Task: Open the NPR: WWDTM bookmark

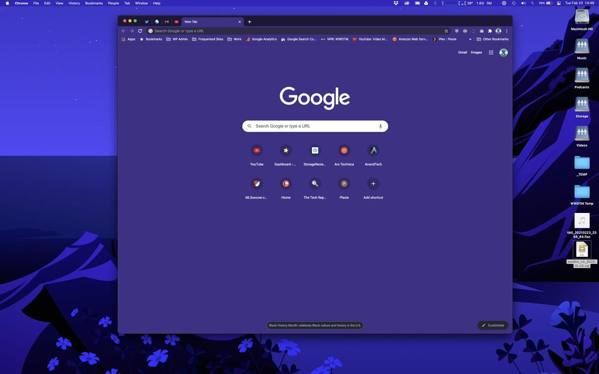Action: 334,39
